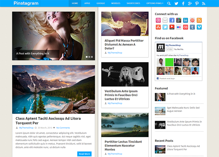Open the Vestibulum Ante Ipsum card title

(121, 95)
